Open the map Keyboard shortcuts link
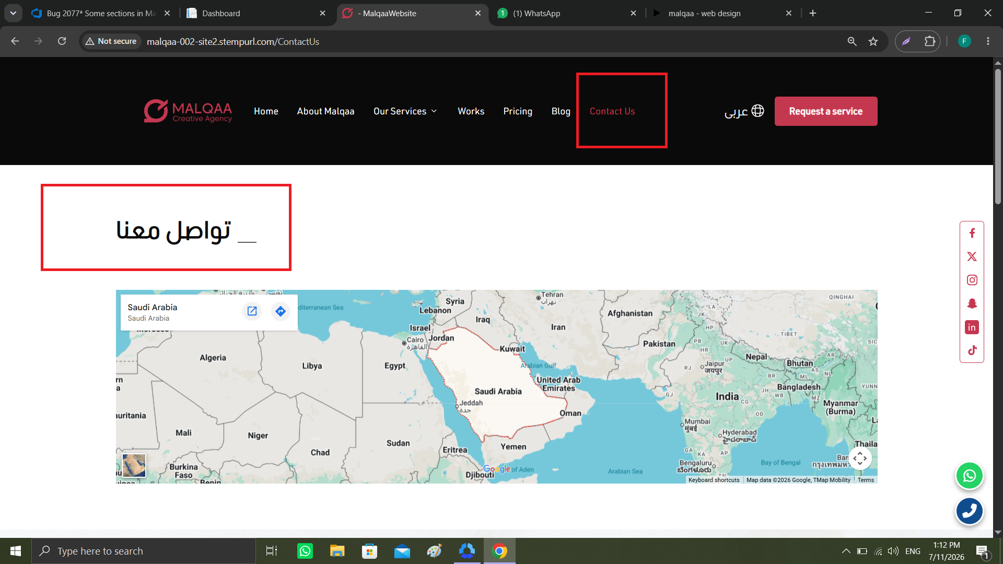Viewport: 1003px width, 564px height. click(714, 480)
